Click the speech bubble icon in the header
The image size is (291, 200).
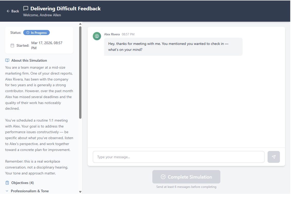26,8
